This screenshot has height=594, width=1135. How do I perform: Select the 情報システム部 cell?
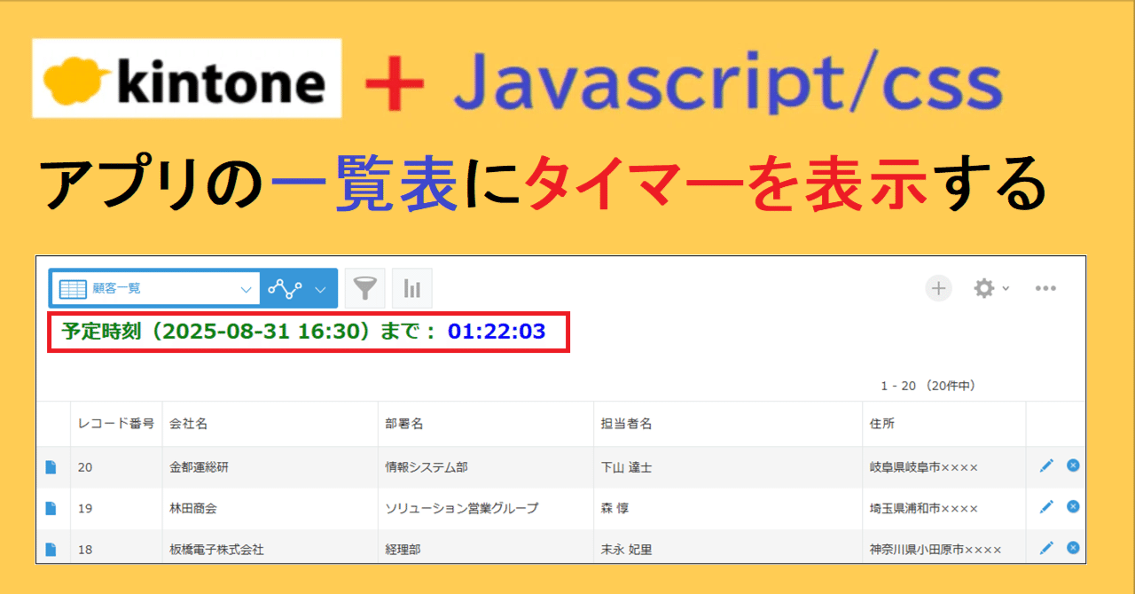tap(486, 467)
